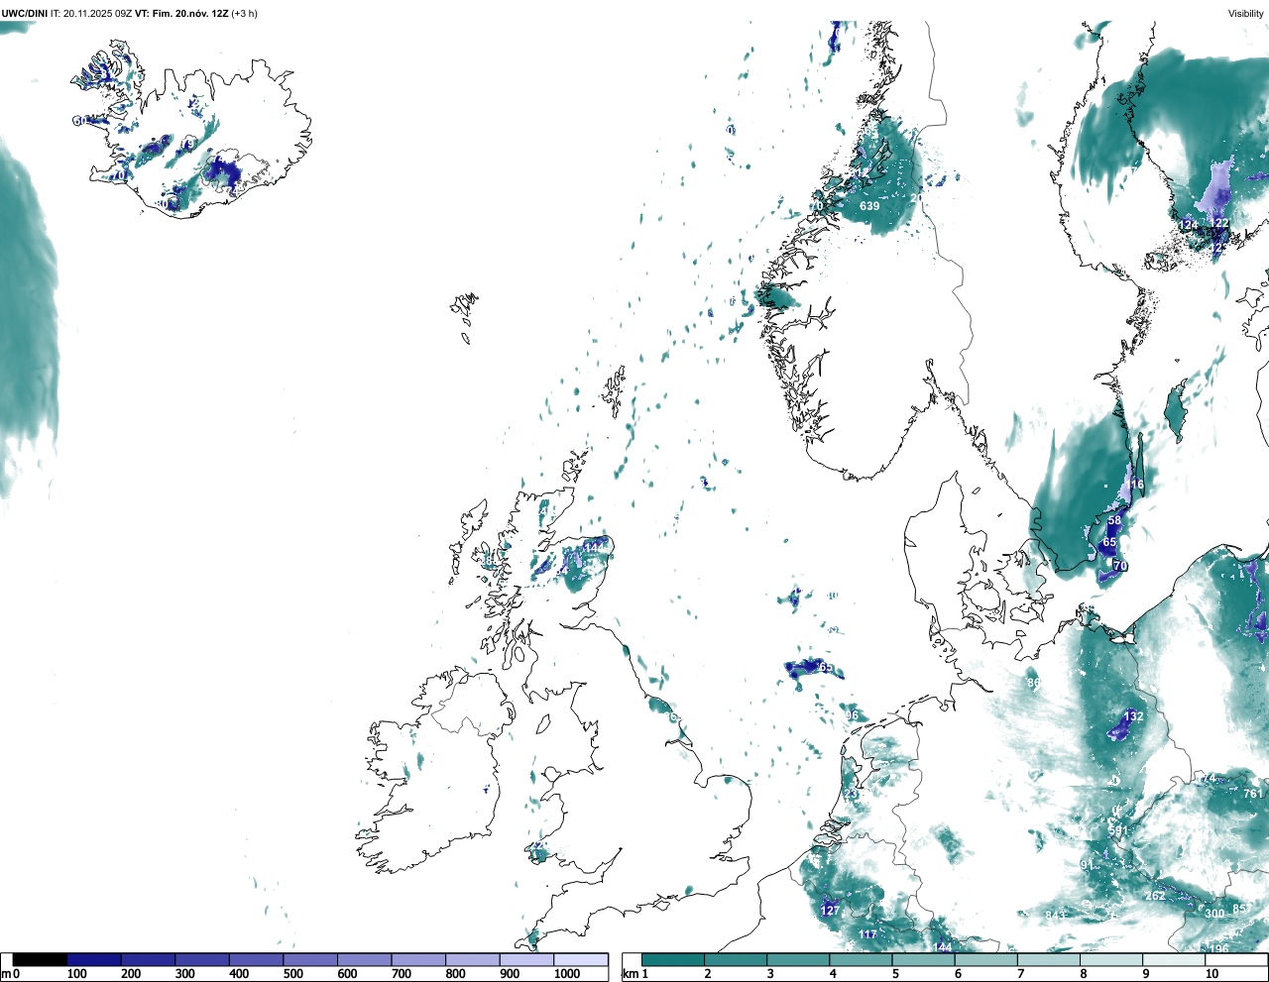The height and width of the screenshot is (982, 1269).
Task: Click the '132' value over northern Poland
Action: click(1133, 716)
